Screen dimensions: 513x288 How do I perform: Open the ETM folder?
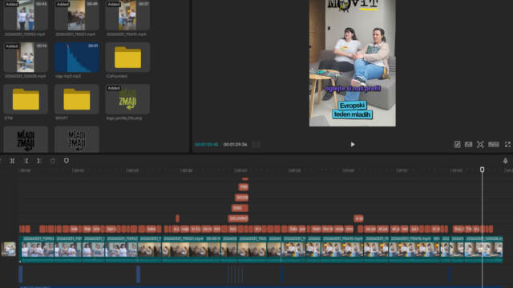click(x=26, y=99)
